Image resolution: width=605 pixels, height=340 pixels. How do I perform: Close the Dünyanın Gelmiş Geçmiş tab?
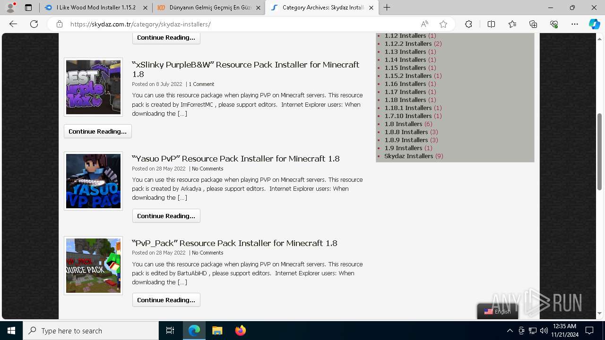pos(258,8)
